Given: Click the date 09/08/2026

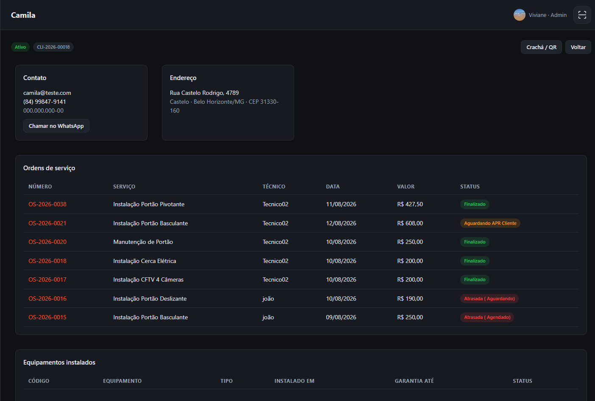Looking at the screenshot, I should click(x=341, y=317).
